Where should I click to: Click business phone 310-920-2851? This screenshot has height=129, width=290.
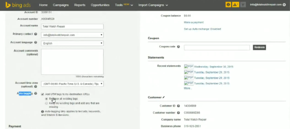(x=192, y=126)
